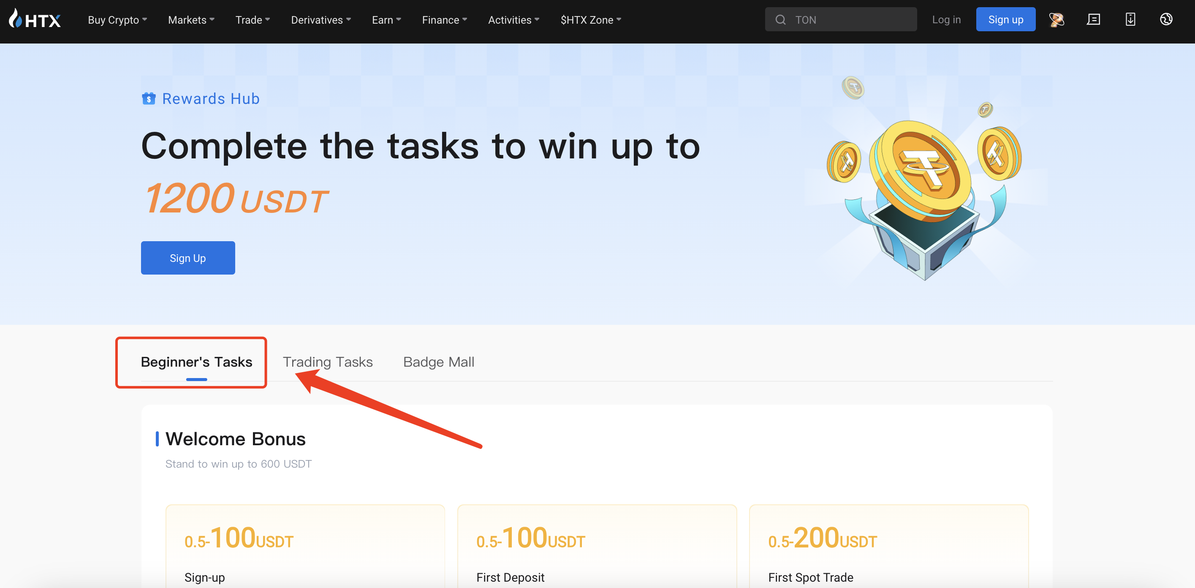This screenshot has height=588, width=1195.
Task: Open the messages chat icon
Action: pyautogui.click(x=1093, y=19)
